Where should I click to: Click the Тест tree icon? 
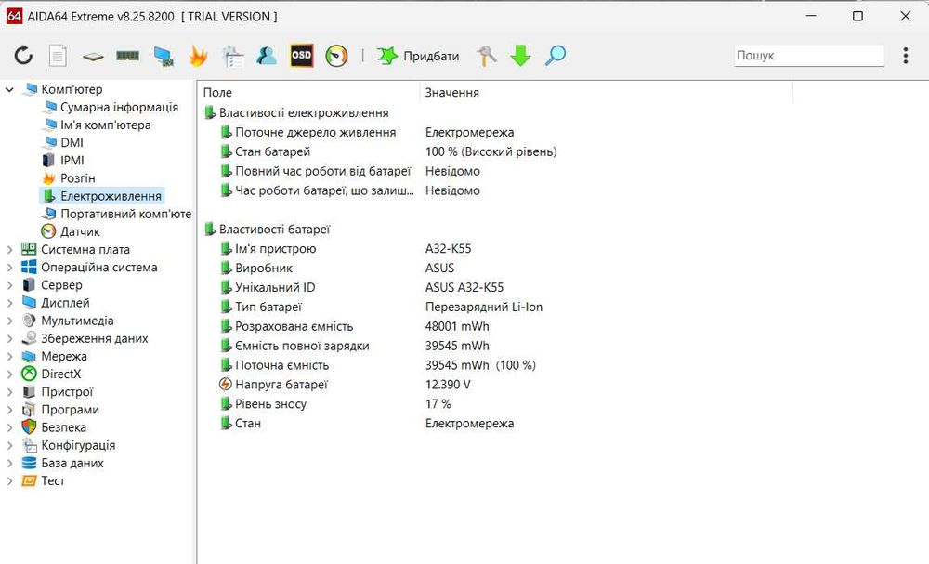point(29,480)
